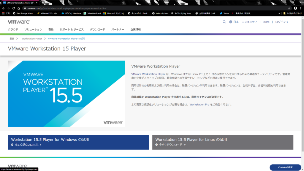Open the ソリューション navigation menu

[x=33, y=29]
